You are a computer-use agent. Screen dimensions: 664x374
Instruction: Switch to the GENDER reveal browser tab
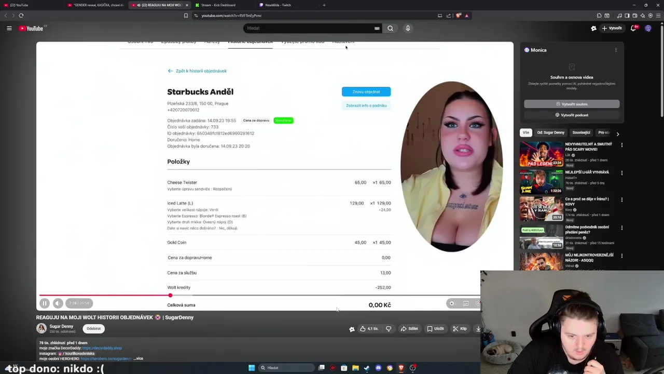(96, 5)
